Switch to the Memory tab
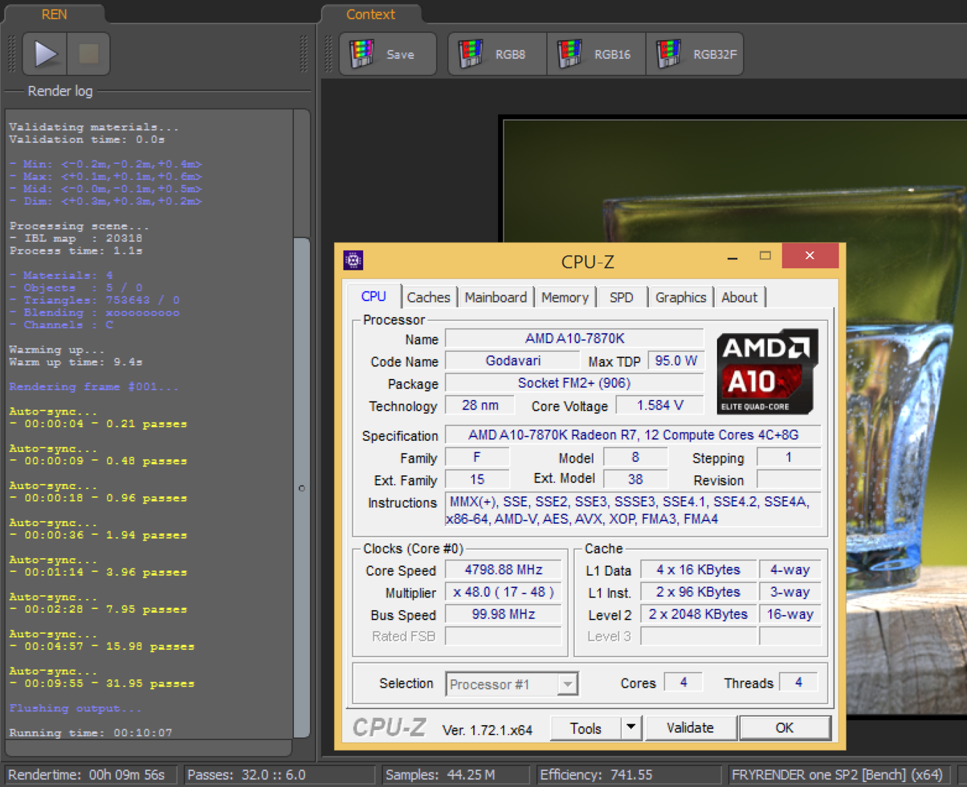 (565, 297)
